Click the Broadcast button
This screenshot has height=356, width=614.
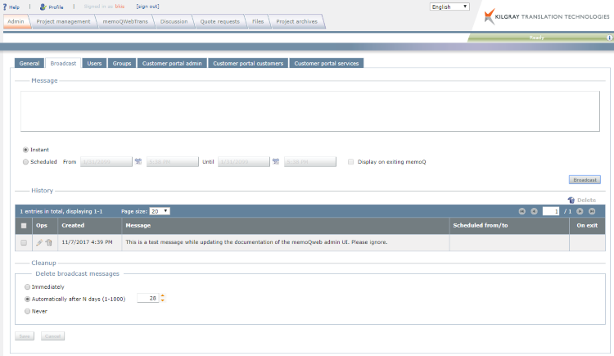(x=585, y=180)
